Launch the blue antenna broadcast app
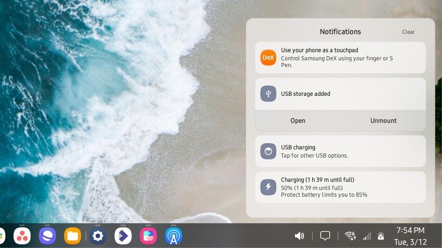 coord(174,236)
